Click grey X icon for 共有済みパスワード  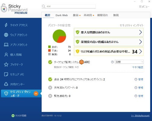pos(50,88)
